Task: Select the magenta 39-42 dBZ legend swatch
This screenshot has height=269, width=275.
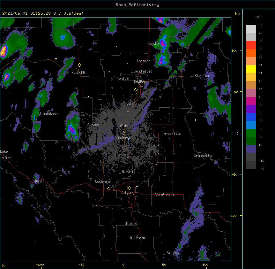Action: (x=251, y=101)
